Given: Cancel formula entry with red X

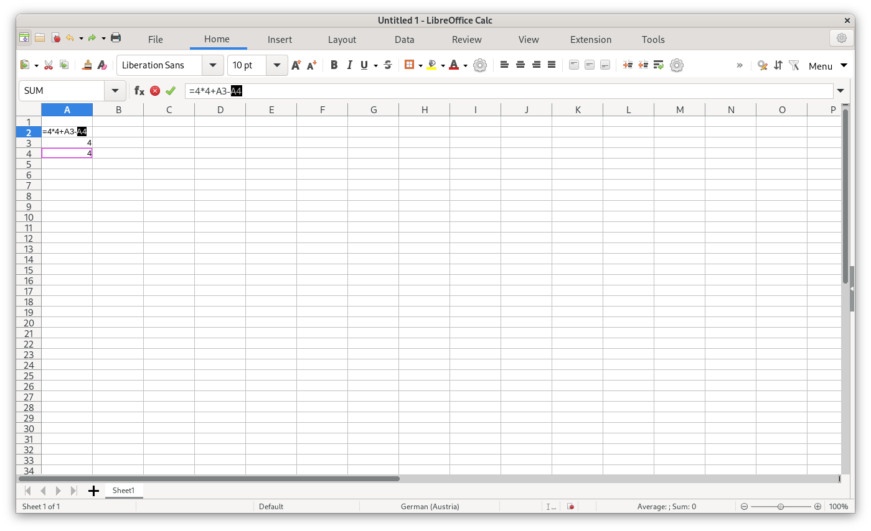Looking at the screenshot, I should [155, 91].
